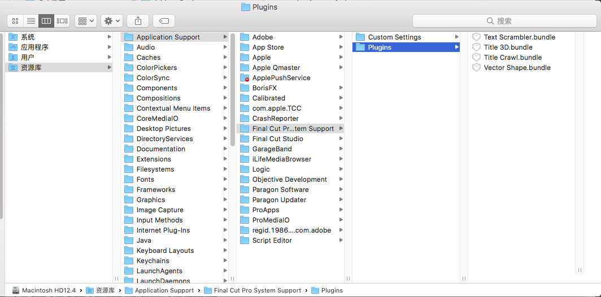601x297 pixels.
Task: Click the Image Capture folder icon
Action: pyautogui.click(x=129, y=209)
